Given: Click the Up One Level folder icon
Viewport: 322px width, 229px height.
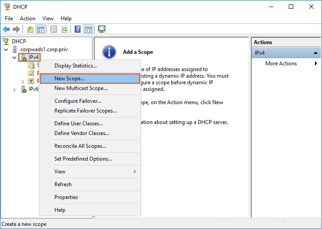Looking at the screenshot, I should (x=30, y=30).
